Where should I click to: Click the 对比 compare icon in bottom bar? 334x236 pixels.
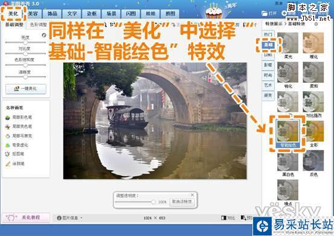click(223, 218)
